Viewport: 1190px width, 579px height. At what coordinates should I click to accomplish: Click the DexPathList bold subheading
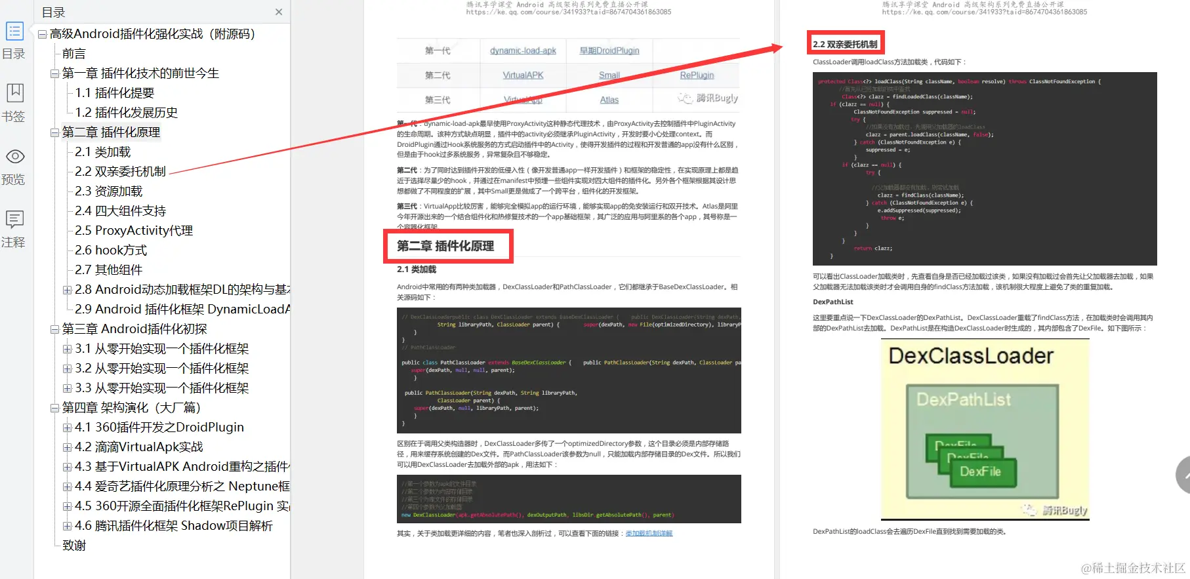tap(833, 302)
